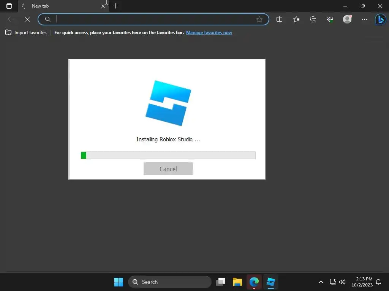Open Task View on taskbar
389x291 pixels.
pos(221,282)
